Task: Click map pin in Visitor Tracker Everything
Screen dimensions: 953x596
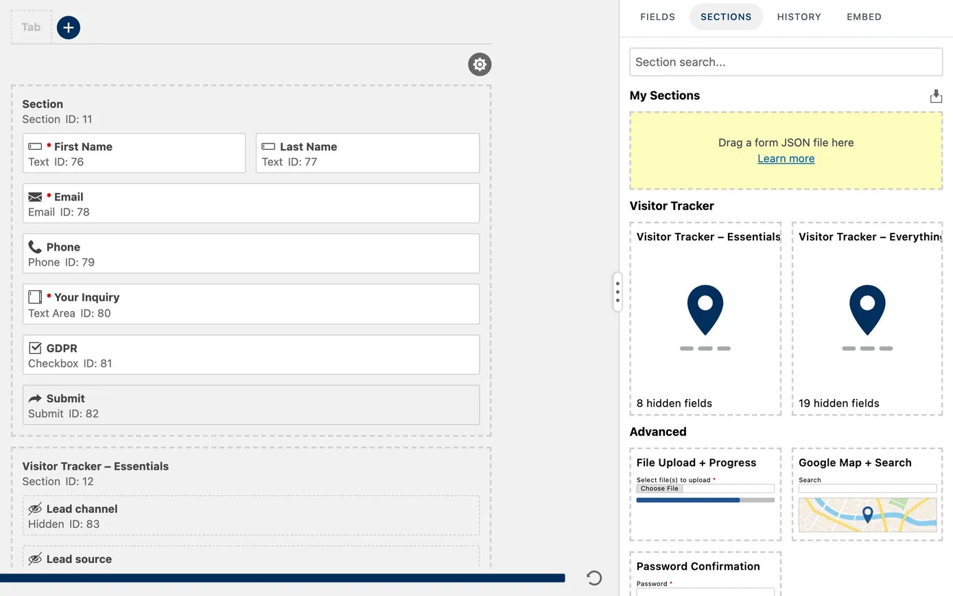Action: click(x=867, y=310)
